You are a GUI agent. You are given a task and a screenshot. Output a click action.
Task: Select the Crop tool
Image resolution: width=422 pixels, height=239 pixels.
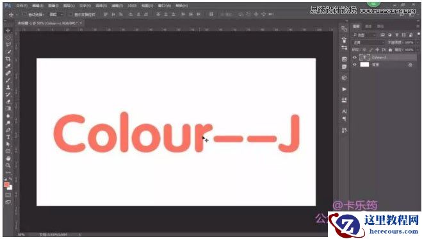8,59
